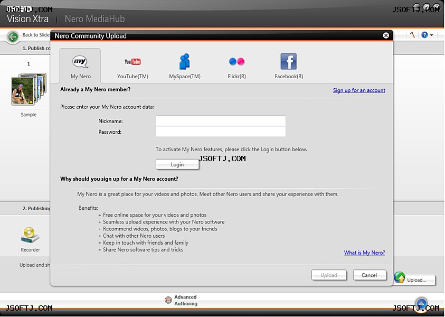Close the Nero Community Upload dialog with the X
Image resolution: width=445 pixels, height=317 pixels.
tap(386, 35)
